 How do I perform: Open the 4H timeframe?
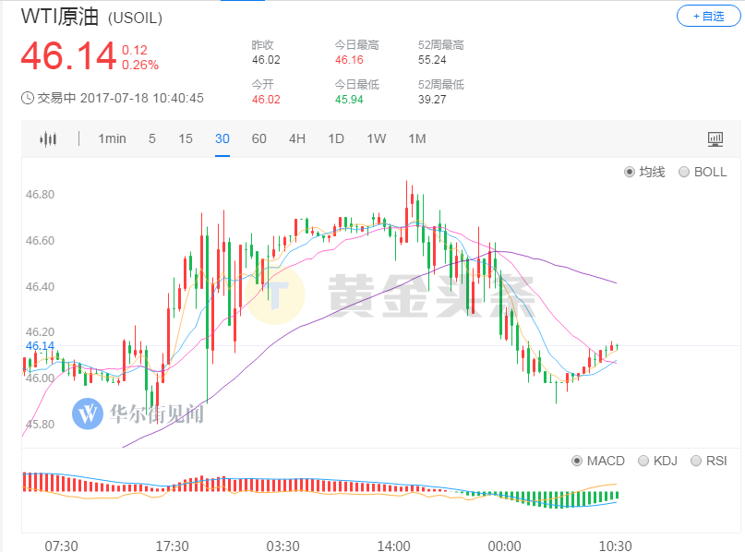click(x=296, y=138)
